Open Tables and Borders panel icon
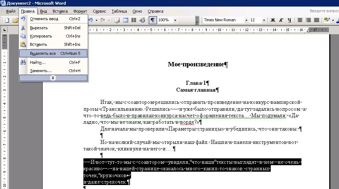 [x=117, y=20]
